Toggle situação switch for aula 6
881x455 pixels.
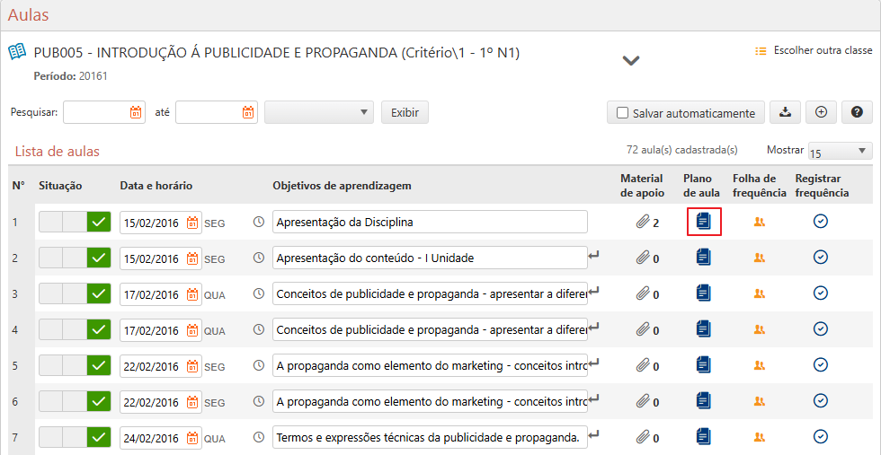[75, 401]
